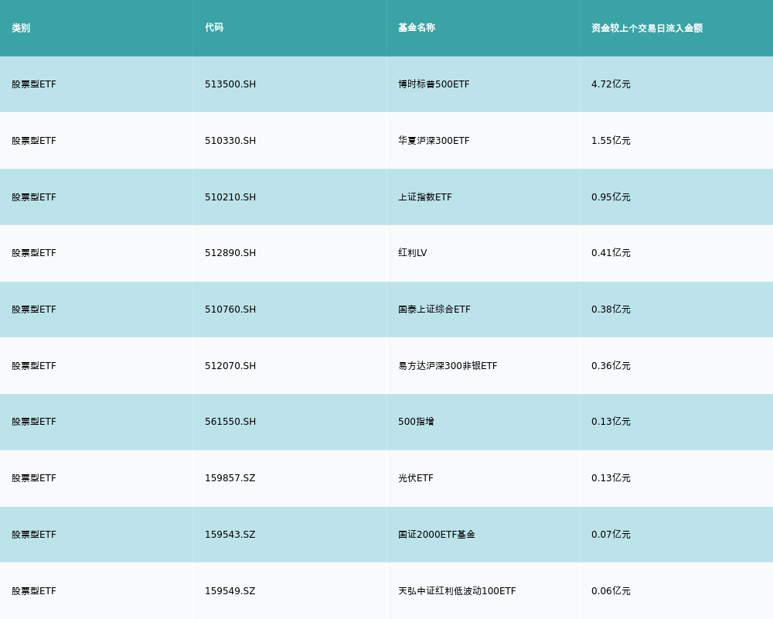Click the 0.95亿元 inflow value
This screenshot has height=619, width=773.
click(x=611, y=197)
